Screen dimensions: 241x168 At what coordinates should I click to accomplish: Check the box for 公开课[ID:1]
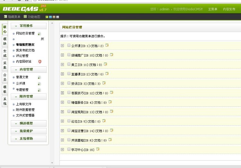(69, 45)
